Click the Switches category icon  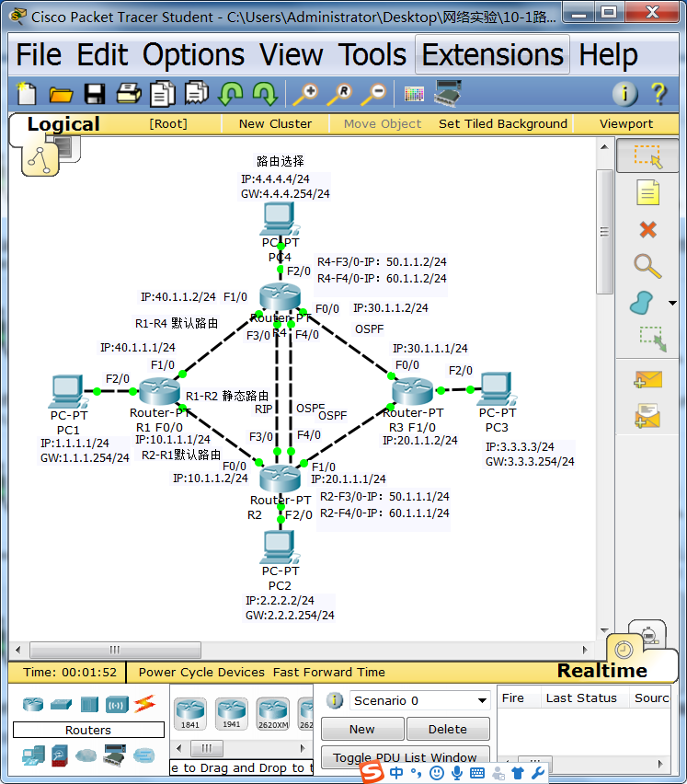(x=61, y=705)
